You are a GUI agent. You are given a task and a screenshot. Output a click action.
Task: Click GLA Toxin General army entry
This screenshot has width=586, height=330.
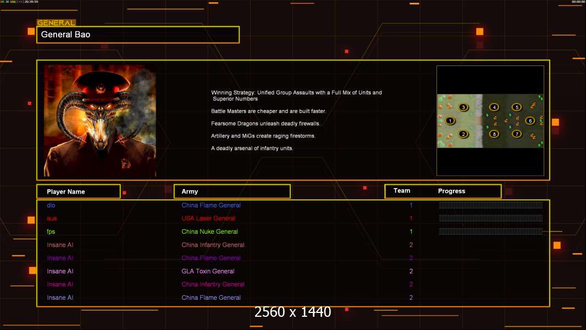208,271
